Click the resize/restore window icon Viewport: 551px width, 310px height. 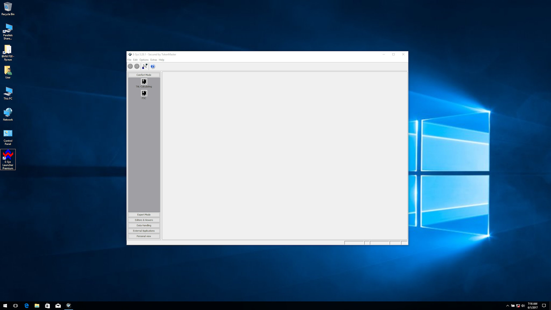click(x=393, y=54)
